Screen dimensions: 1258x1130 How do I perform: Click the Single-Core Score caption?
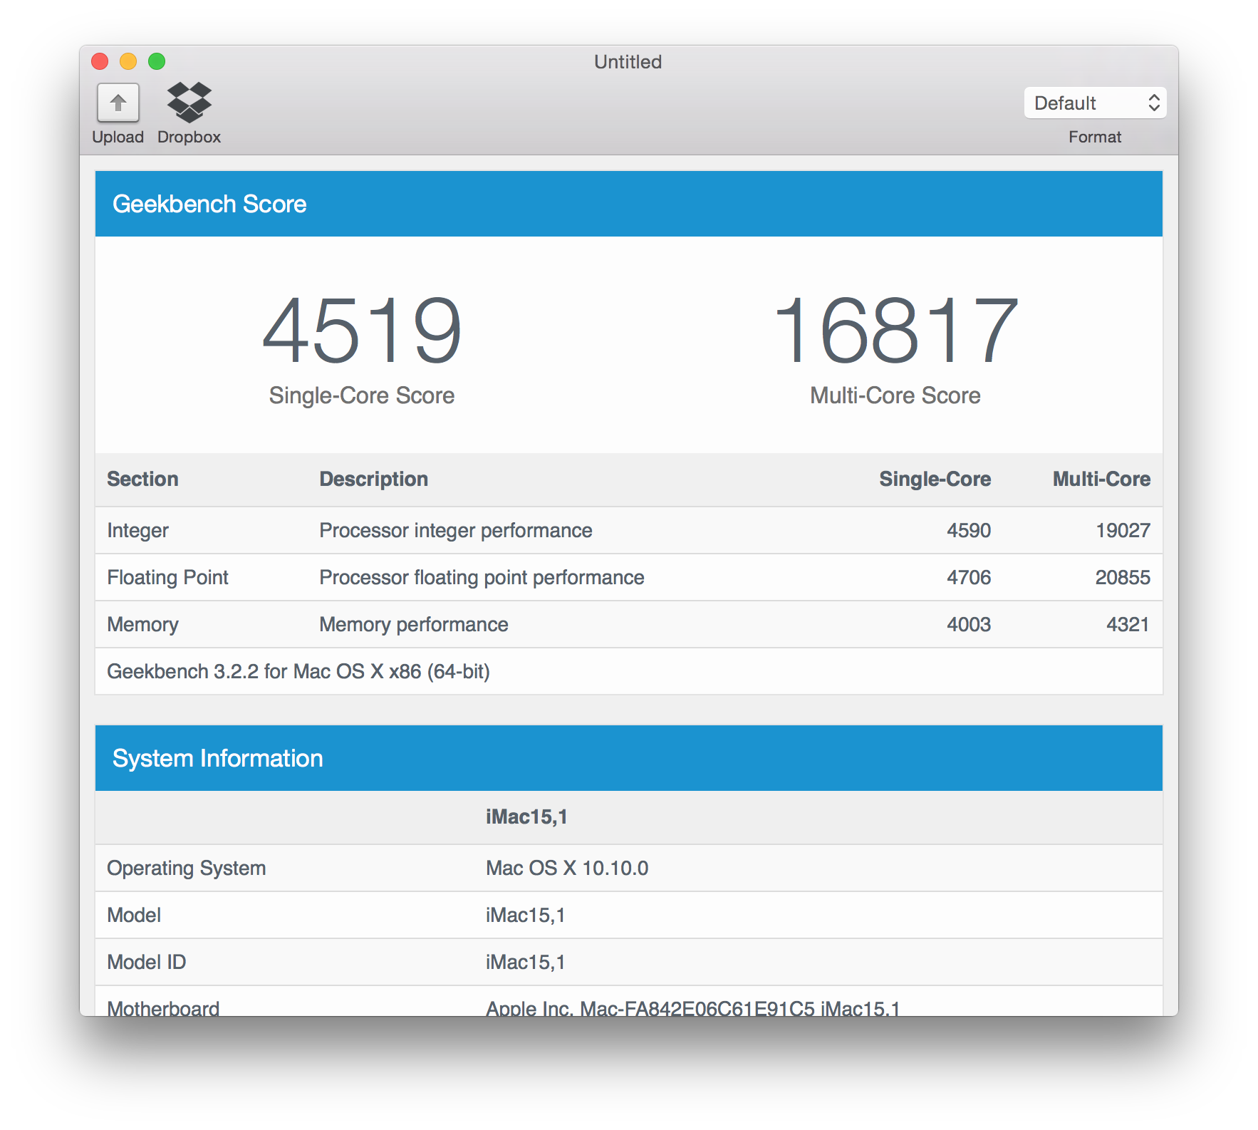(x=362, y=395)
